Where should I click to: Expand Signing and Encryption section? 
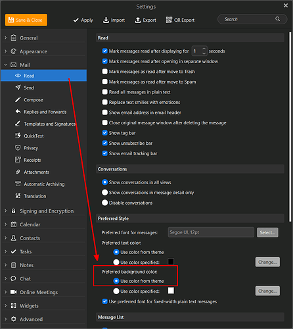point(5,211)
